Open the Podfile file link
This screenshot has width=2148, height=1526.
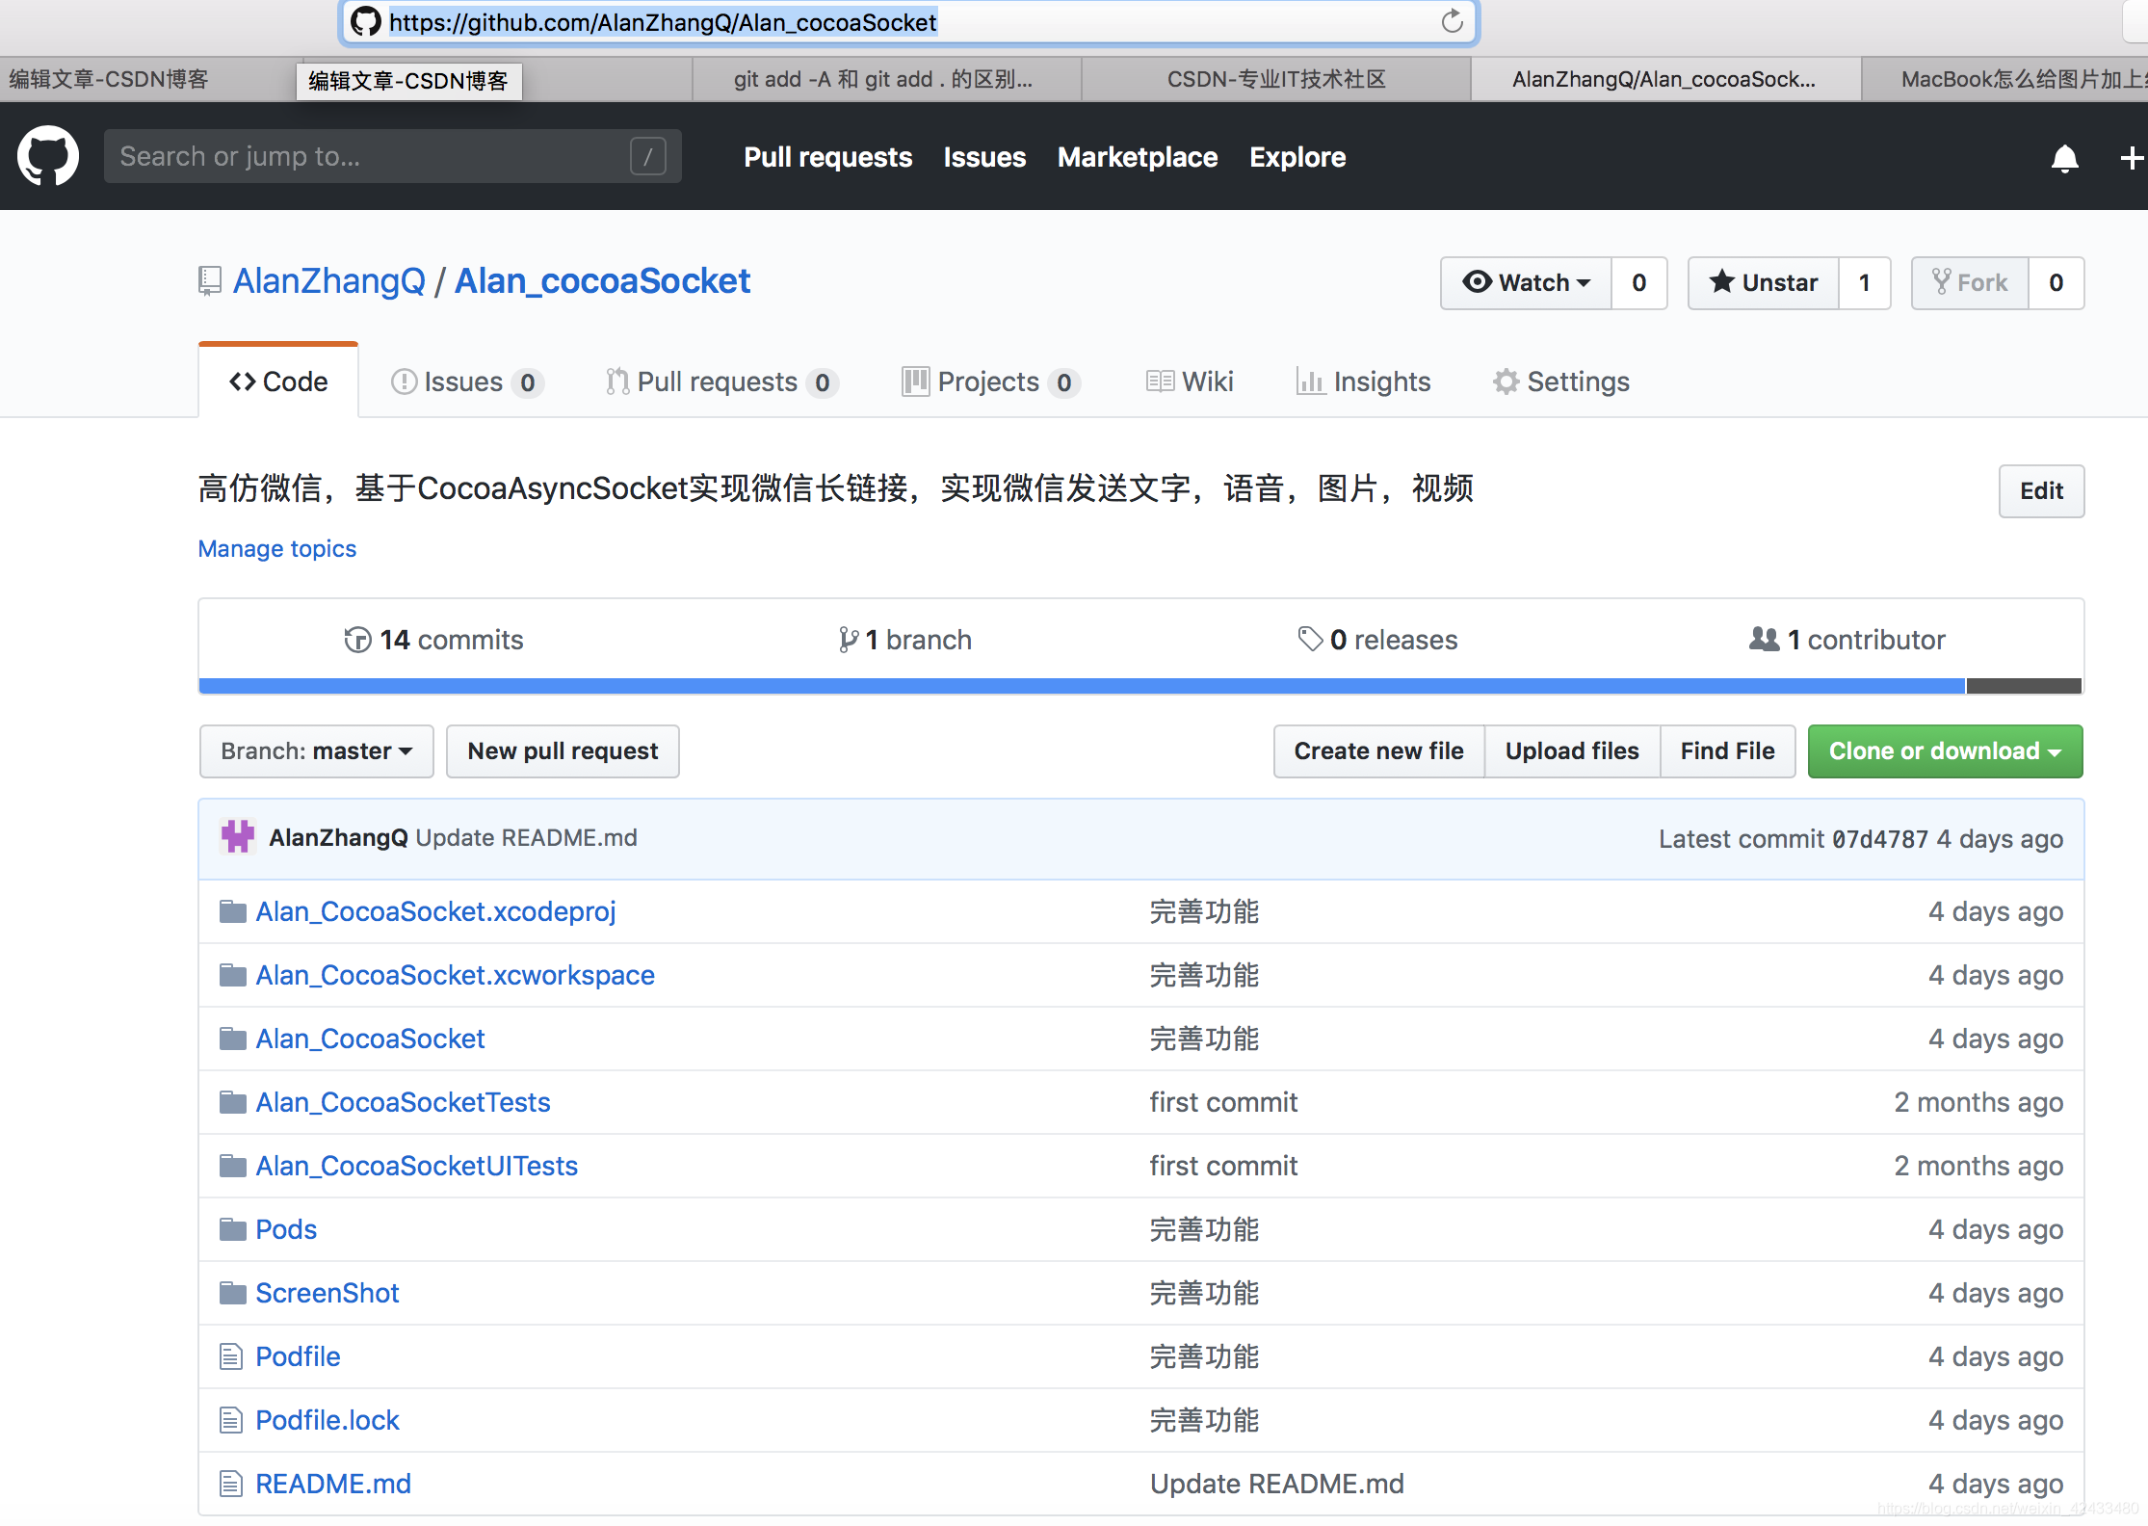tap(298, 1356)
